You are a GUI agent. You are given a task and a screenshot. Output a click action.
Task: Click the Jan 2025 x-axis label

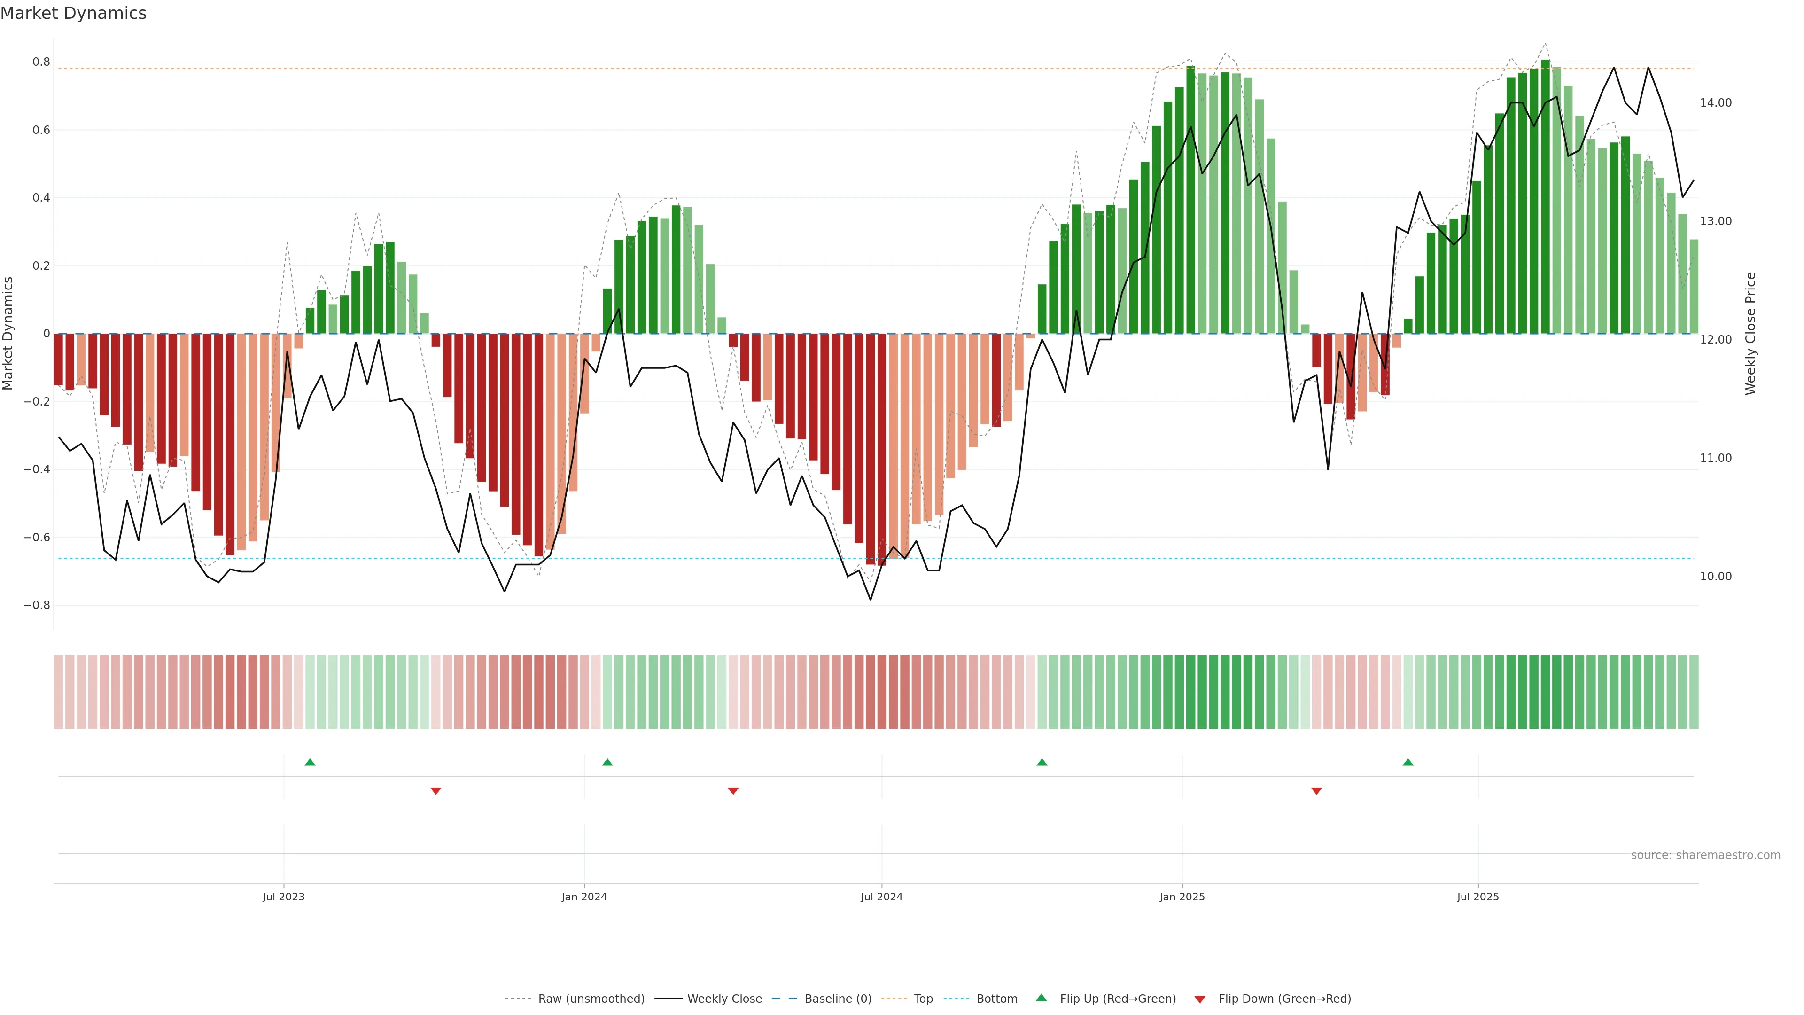1182,897
